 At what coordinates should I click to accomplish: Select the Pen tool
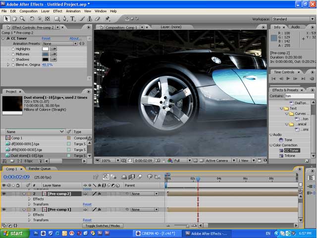click(65, 19)
